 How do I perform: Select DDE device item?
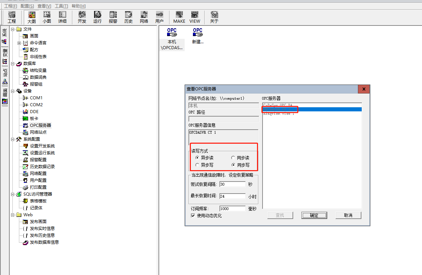[x=34, y=111]
